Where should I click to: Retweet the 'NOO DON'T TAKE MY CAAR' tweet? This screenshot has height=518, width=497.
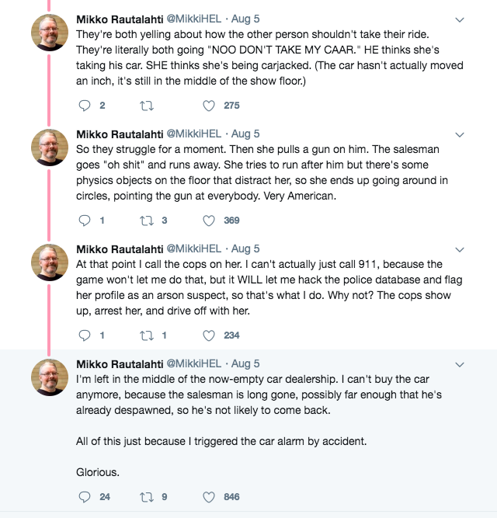point(145,106)
